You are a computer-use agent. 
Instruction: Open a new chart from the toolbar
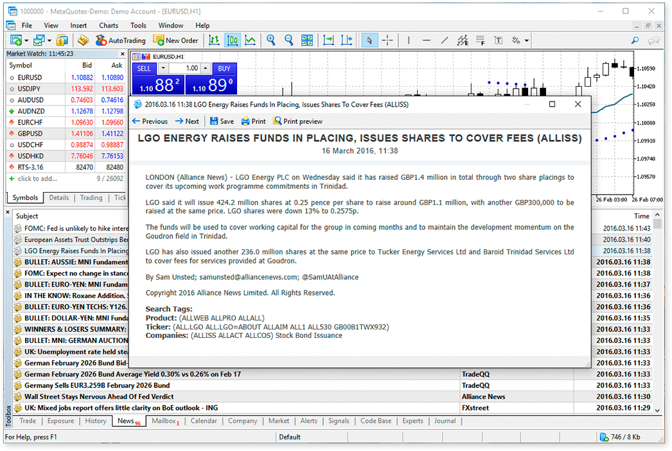(x=16, y=40)
